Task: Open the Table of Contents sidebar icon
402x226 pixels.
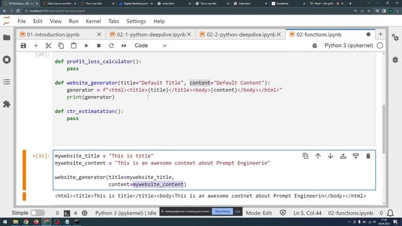Action: pyautogui.click(x=7, y=82)
